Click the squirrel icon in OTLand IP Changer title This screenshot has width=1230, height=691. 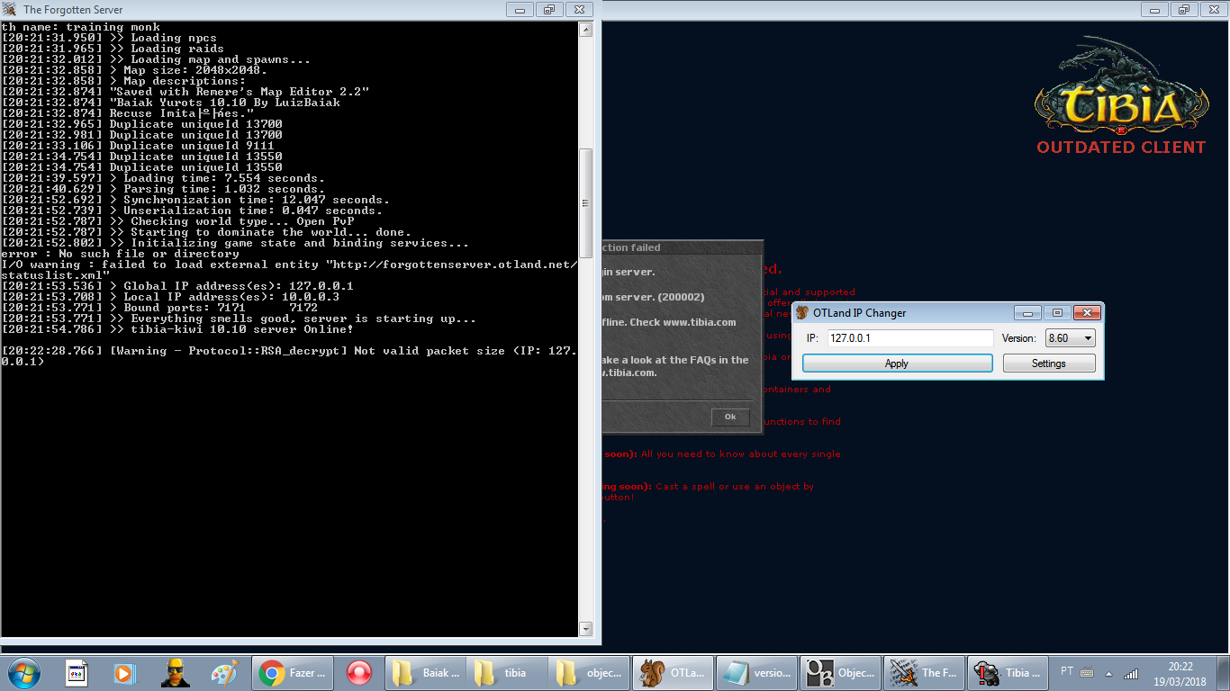tap(802, 312)
